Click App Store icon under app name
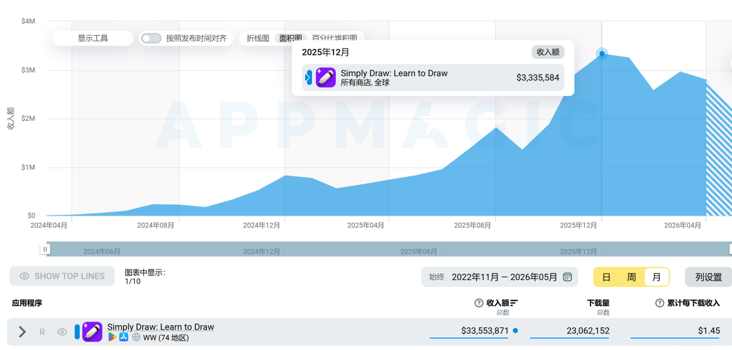This screenshot has width=732, height=350. tap(124, 337)
